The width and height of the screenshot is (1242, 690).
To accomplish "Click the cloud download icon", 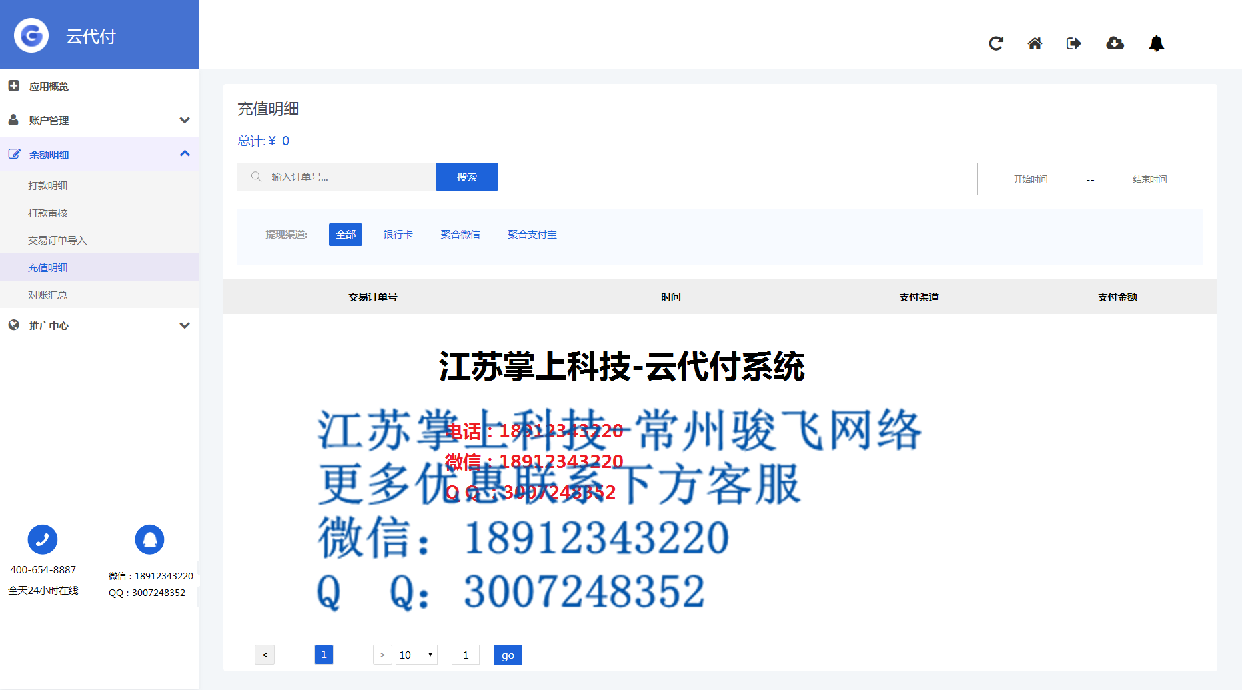I will tap(1115, 43).
